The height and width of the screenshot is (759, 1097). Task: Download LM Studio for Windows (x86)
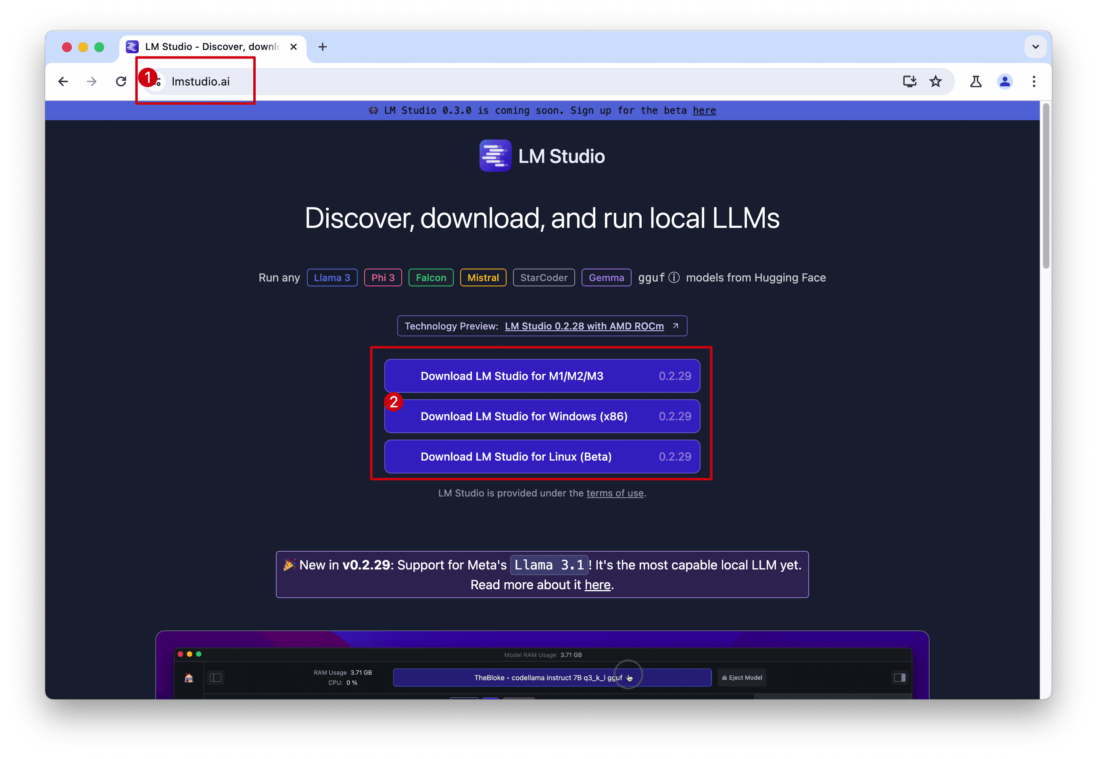coord(542,416)
